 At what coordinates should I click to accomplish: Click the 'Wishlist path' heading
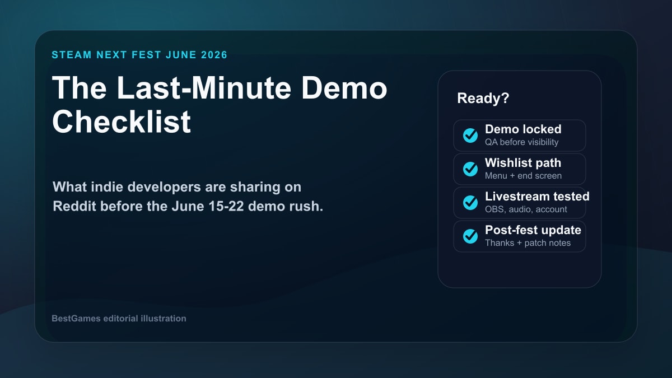tap(523, 163)
